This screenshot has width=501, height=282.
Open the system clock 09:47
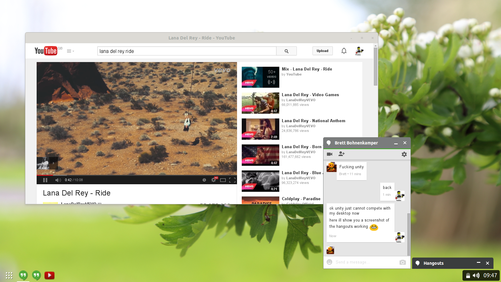490,275
